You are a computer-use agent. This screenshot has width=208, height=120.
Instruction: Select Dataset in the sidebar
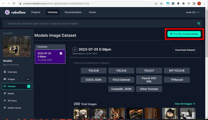click(x=17, y=86)
